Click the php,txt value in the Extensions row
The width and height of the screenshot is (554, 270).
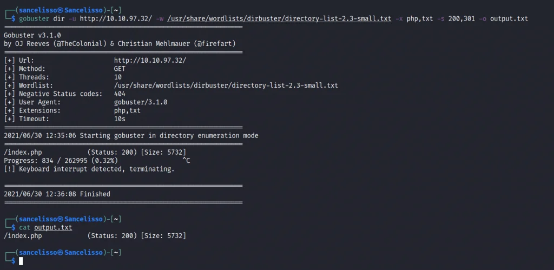[x=127, y=110]
